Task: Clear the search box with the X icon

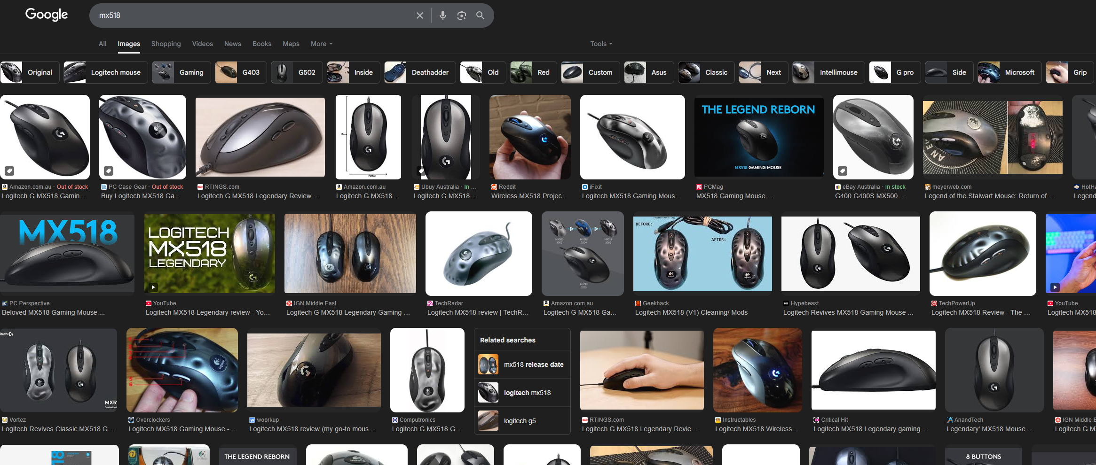Action: pos(419,15)
